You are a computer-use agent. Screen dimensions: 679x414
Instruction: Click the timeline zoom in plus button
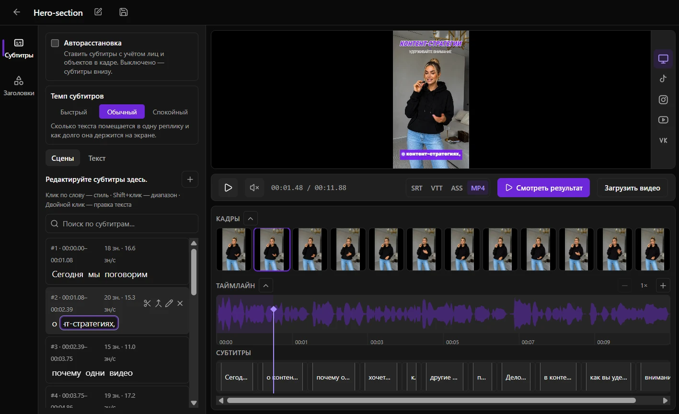[x=663, y=286]
